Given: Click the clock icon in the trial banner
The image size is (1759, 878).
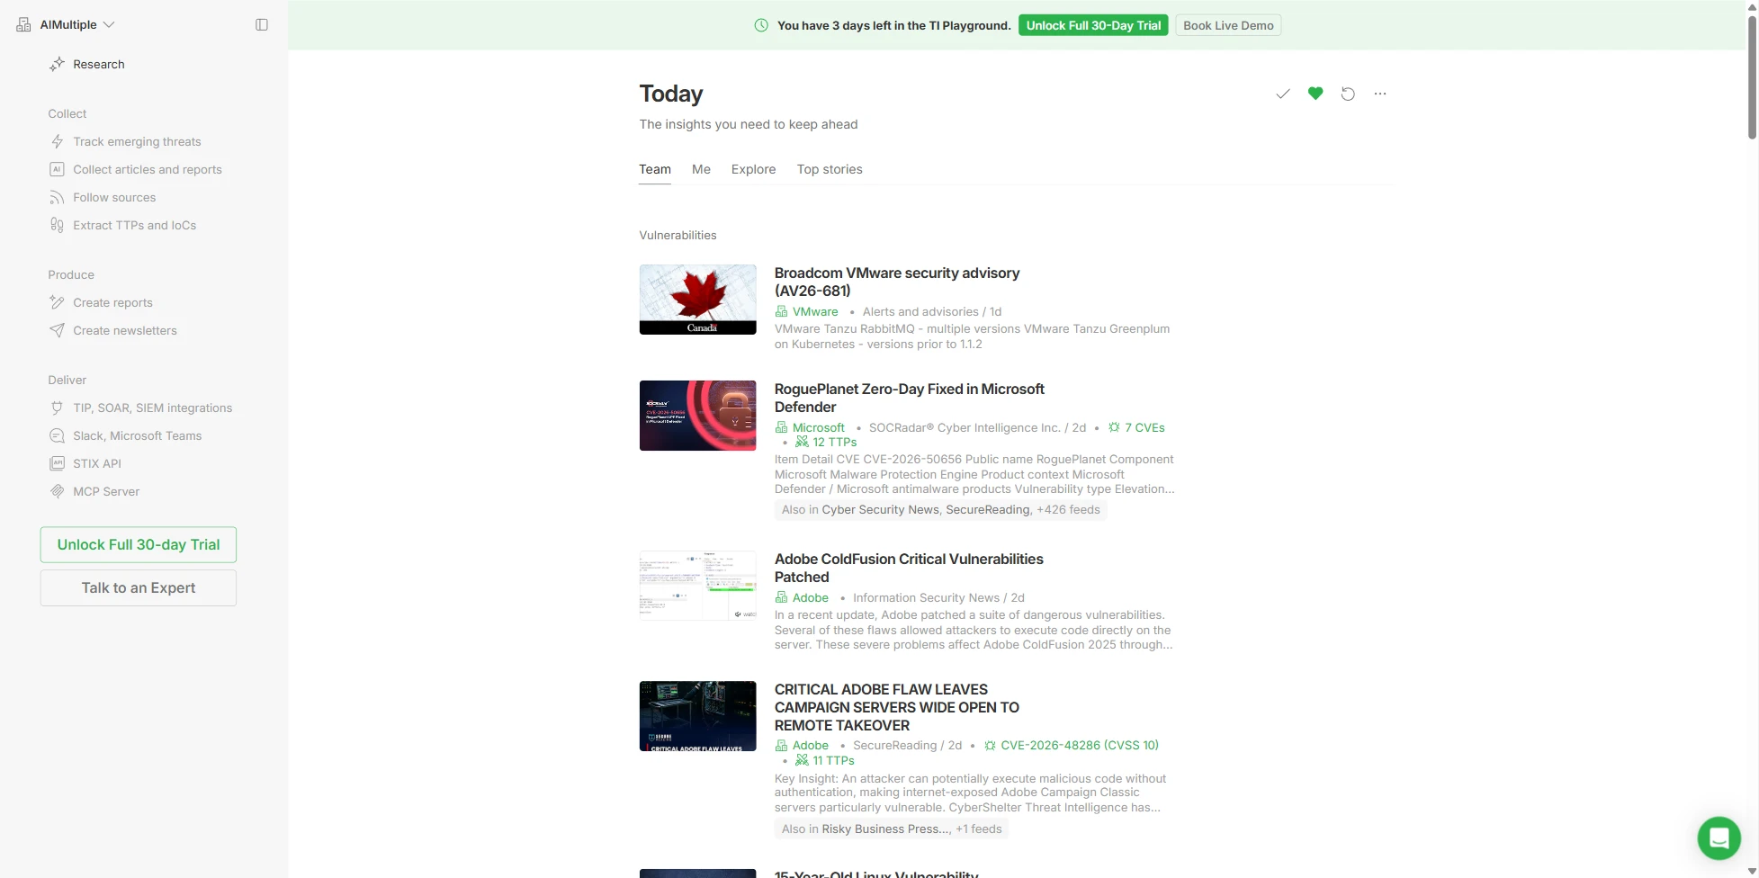Looking at the screenshot, I should pyautogui.click(x=761, y=25).
